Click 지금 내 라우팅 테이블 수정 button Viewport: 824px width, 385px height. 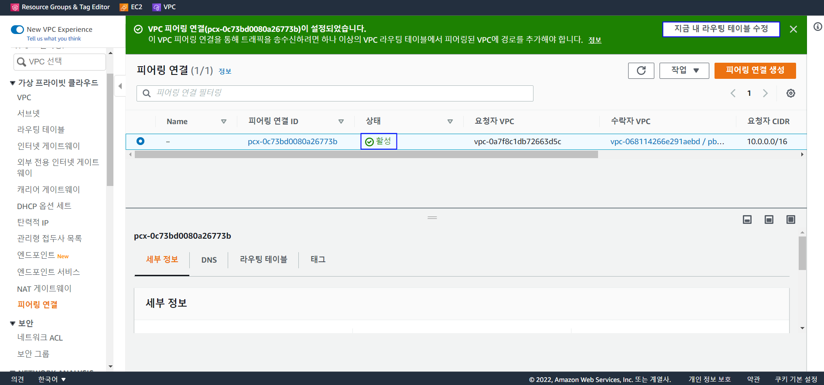click(x=721, y=29)
